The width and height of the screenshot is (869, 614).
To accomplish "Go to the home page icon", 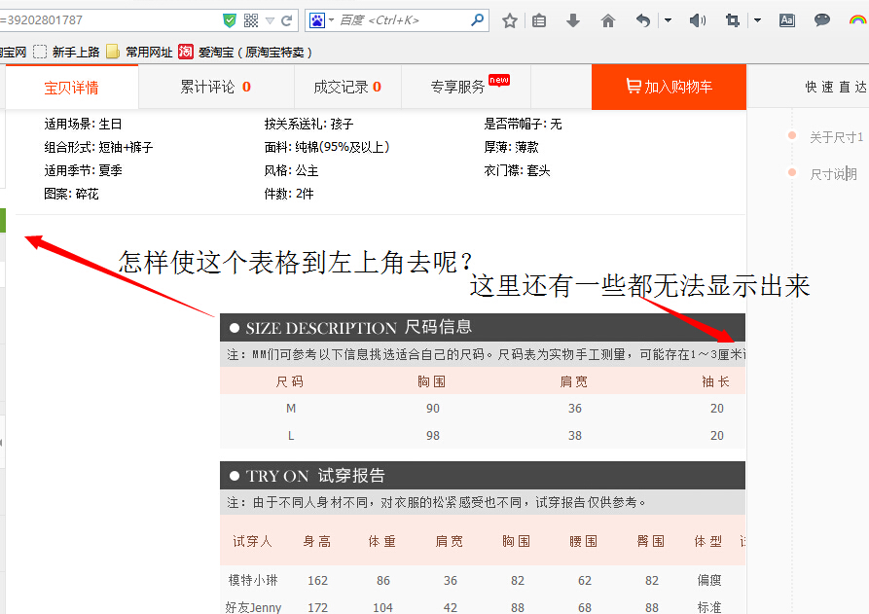I will pos(608,21).
